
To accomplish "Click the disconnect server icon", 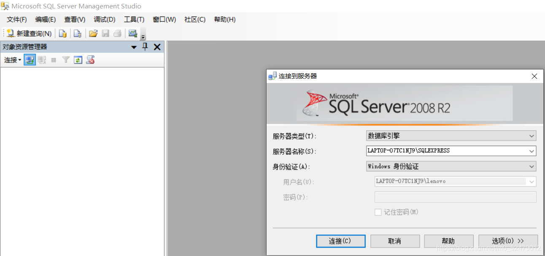I will tap(42, 60).
